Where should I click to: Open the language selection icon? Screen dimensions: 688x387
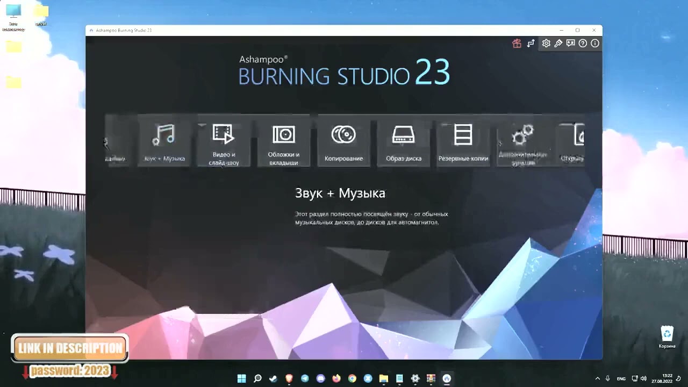click(570, 44)
